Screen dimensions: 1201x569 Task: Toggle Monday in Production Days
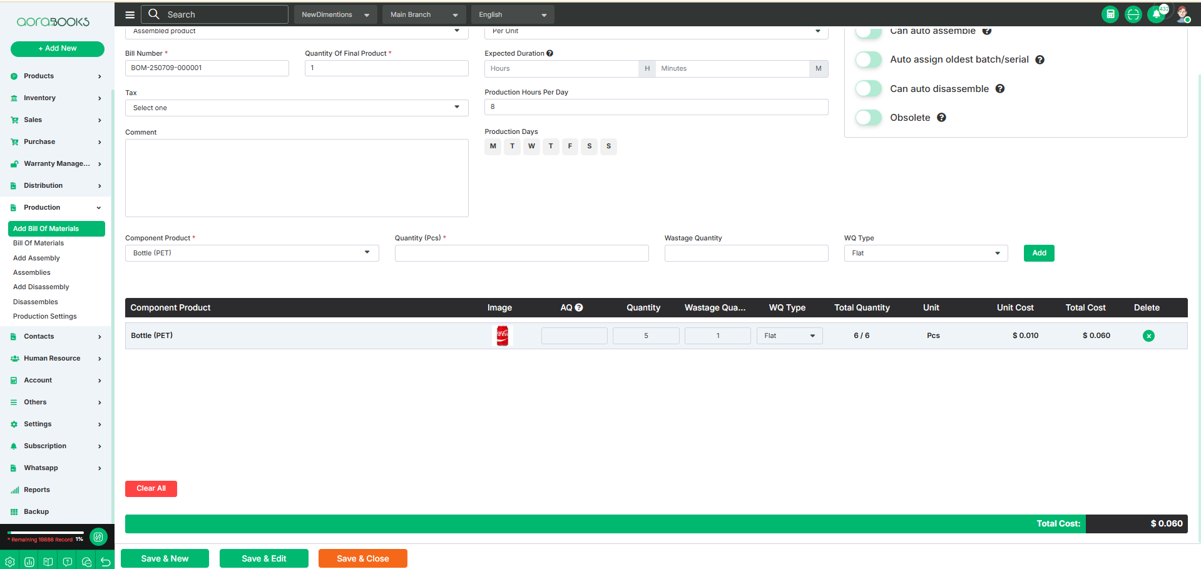click(493, 146)
